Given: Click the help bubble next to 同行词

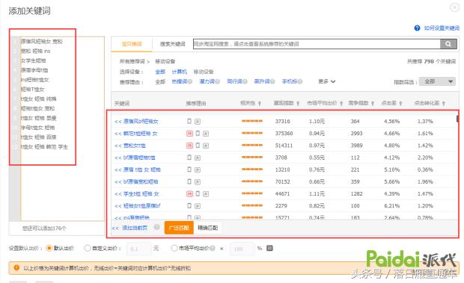Looking at the screenshot, I should (x=245, y=81).
